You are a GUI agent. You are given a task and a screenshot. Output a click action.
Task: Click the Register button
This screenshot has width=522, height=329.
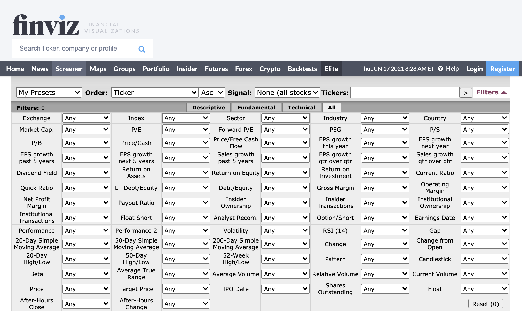(503, 69)
